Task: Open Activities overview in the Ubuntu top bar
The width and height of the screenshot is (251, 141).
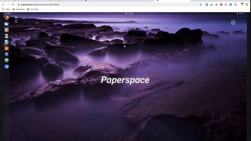Action: [x=8, y=13]
